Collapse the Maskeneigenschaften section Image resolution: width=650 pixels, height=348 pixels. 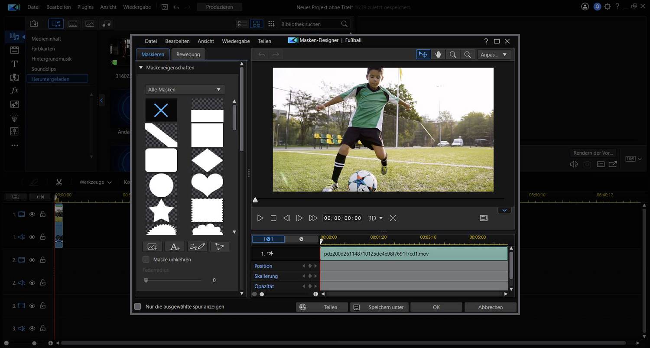[x=140, y=68]
